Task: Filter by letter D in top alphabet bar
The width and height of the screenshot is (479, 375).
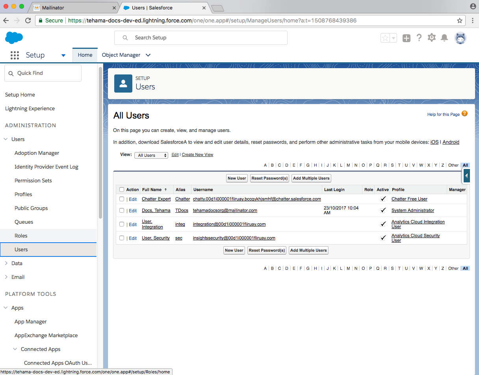Action: 287,165
